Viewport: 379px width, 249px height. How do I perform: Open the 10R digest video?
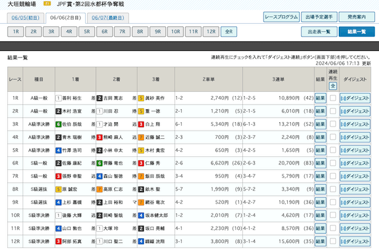355,215
